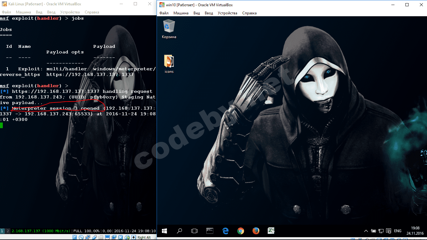The width and height of the screenshot is (427, 240).
Task: Click 'Meterpreter session 3 opened' text
Action: pos(56,108)
